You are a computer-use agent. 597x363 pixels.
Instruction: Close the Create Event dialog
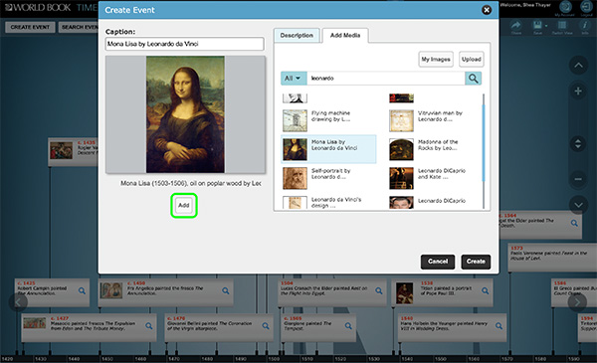pos(487,10)
